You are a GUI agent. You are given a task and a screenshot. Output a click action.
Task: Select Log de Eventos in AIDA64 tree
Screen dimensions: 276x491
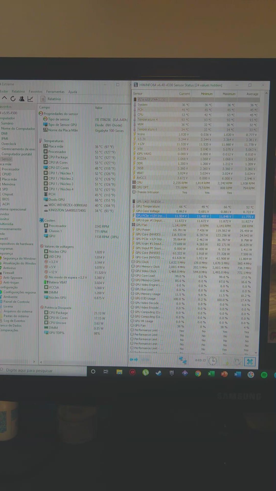click(14, 321)
